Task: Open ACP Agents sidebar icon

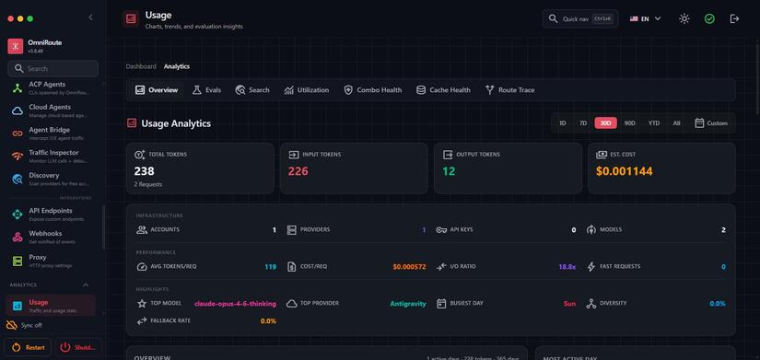Action: [18, 88]
